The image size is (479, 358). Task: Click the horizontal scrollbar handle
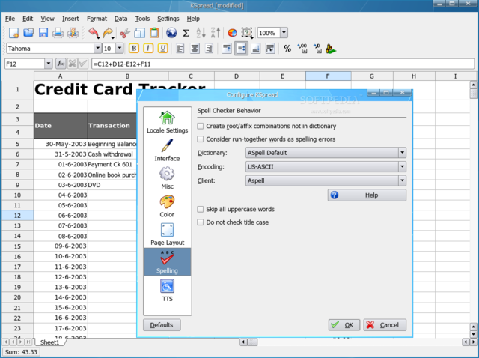pos(252,342)
